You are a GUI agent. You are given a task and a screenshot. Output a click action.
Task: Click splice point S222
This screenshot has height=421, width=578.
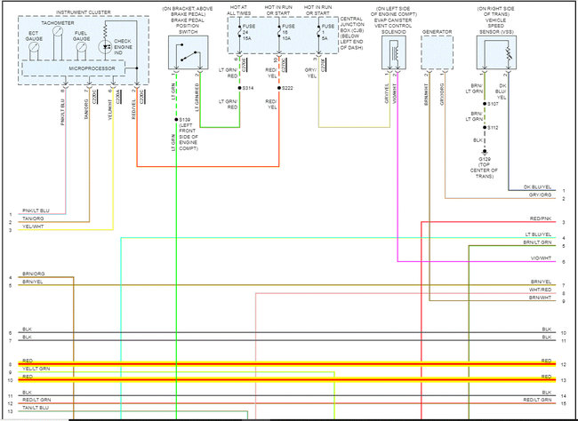(x=279, y=88)
